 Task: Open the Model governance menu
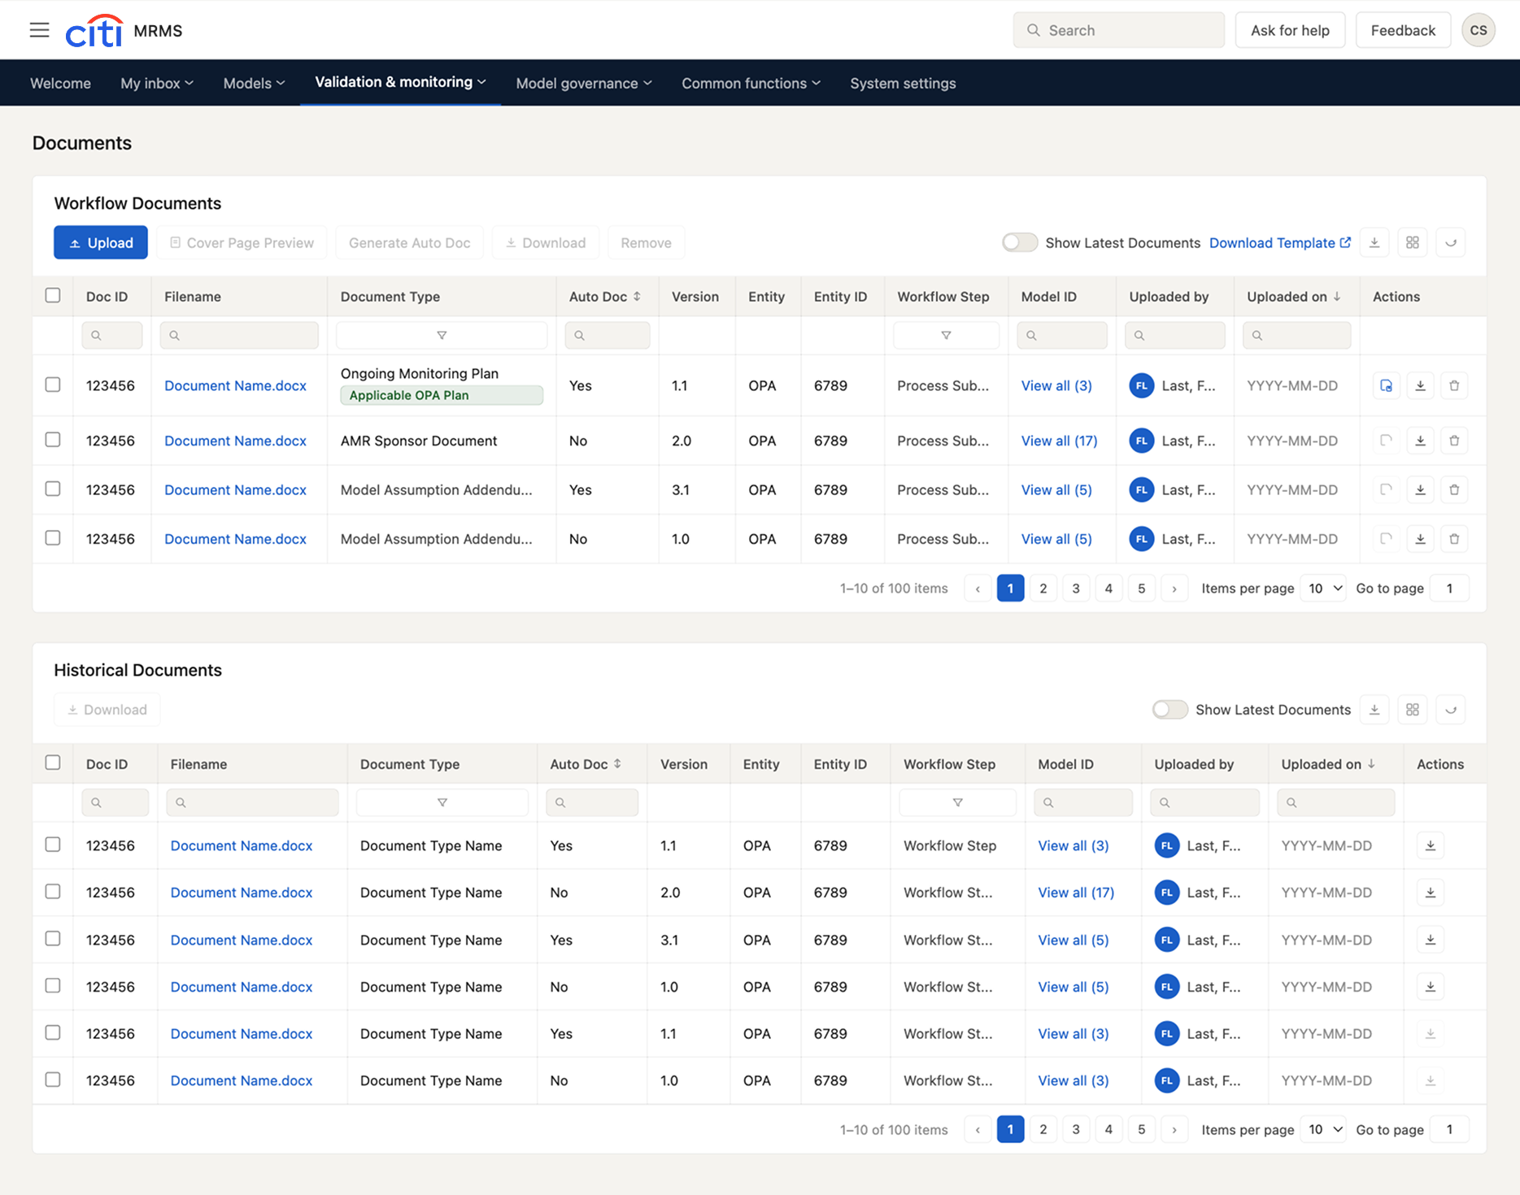tap(584, 83)
